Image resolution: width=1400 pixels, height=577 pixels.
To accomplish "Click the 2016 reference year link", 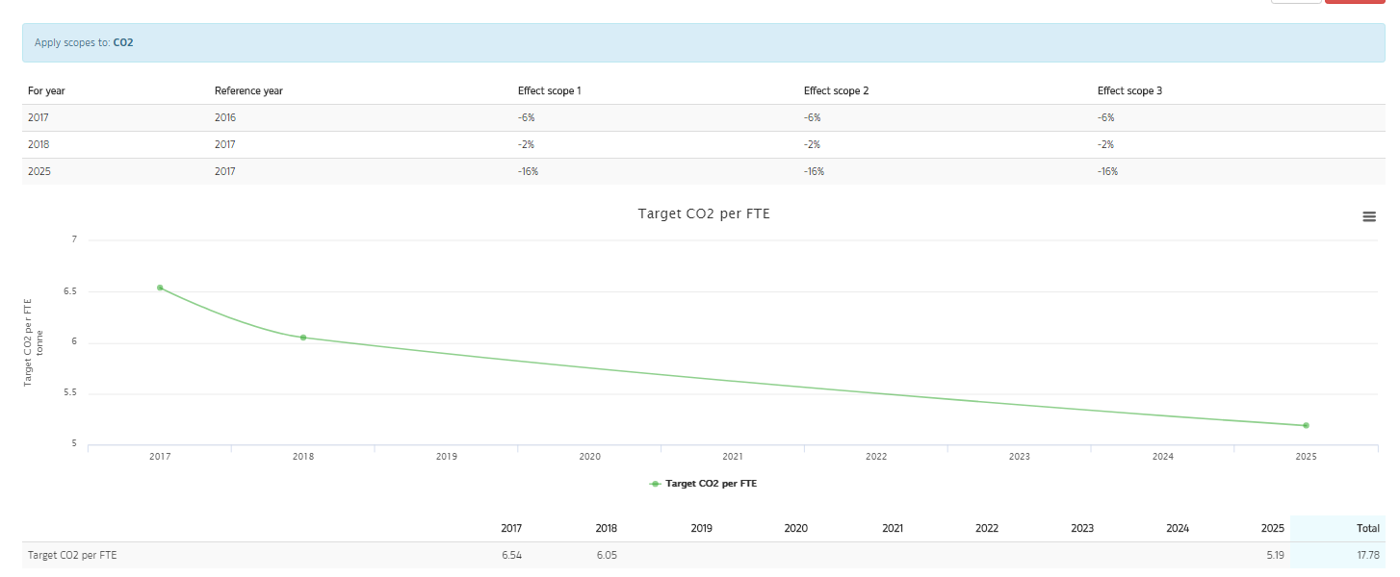I will coord(225,116).
